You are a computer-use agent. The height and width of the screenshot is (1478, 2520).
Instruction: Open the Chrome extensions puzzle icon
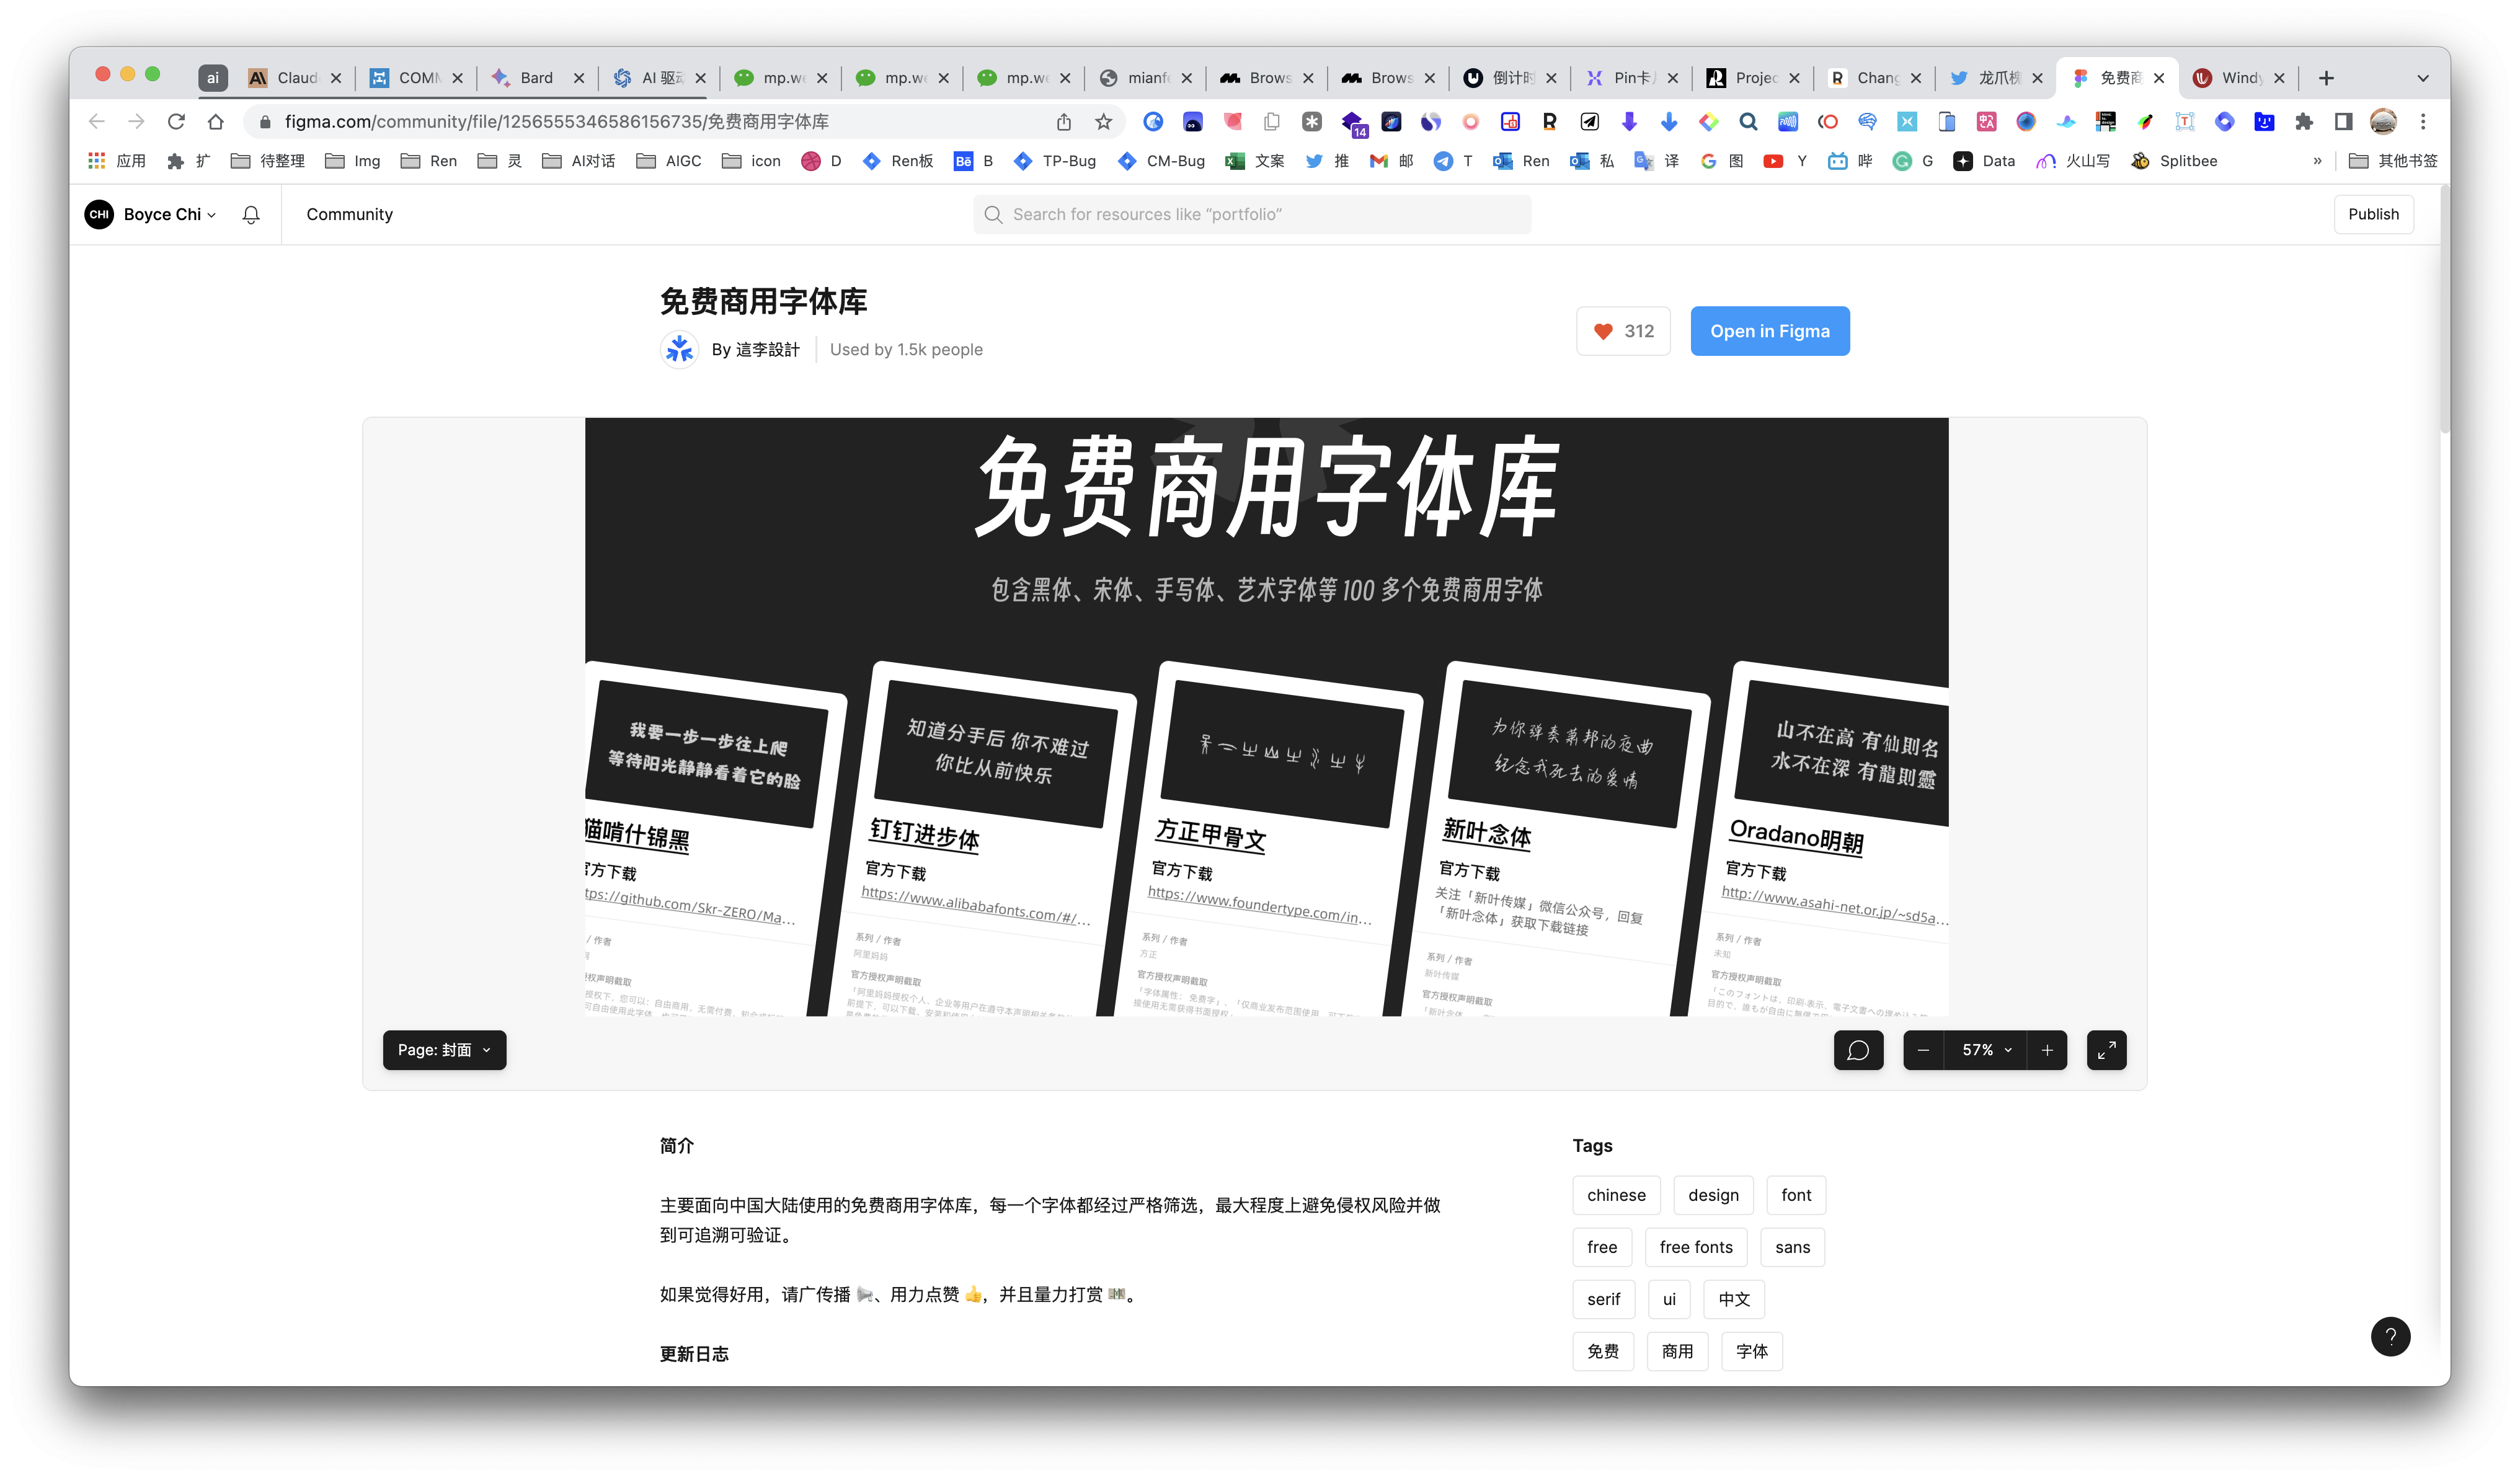pos(2304,122)
